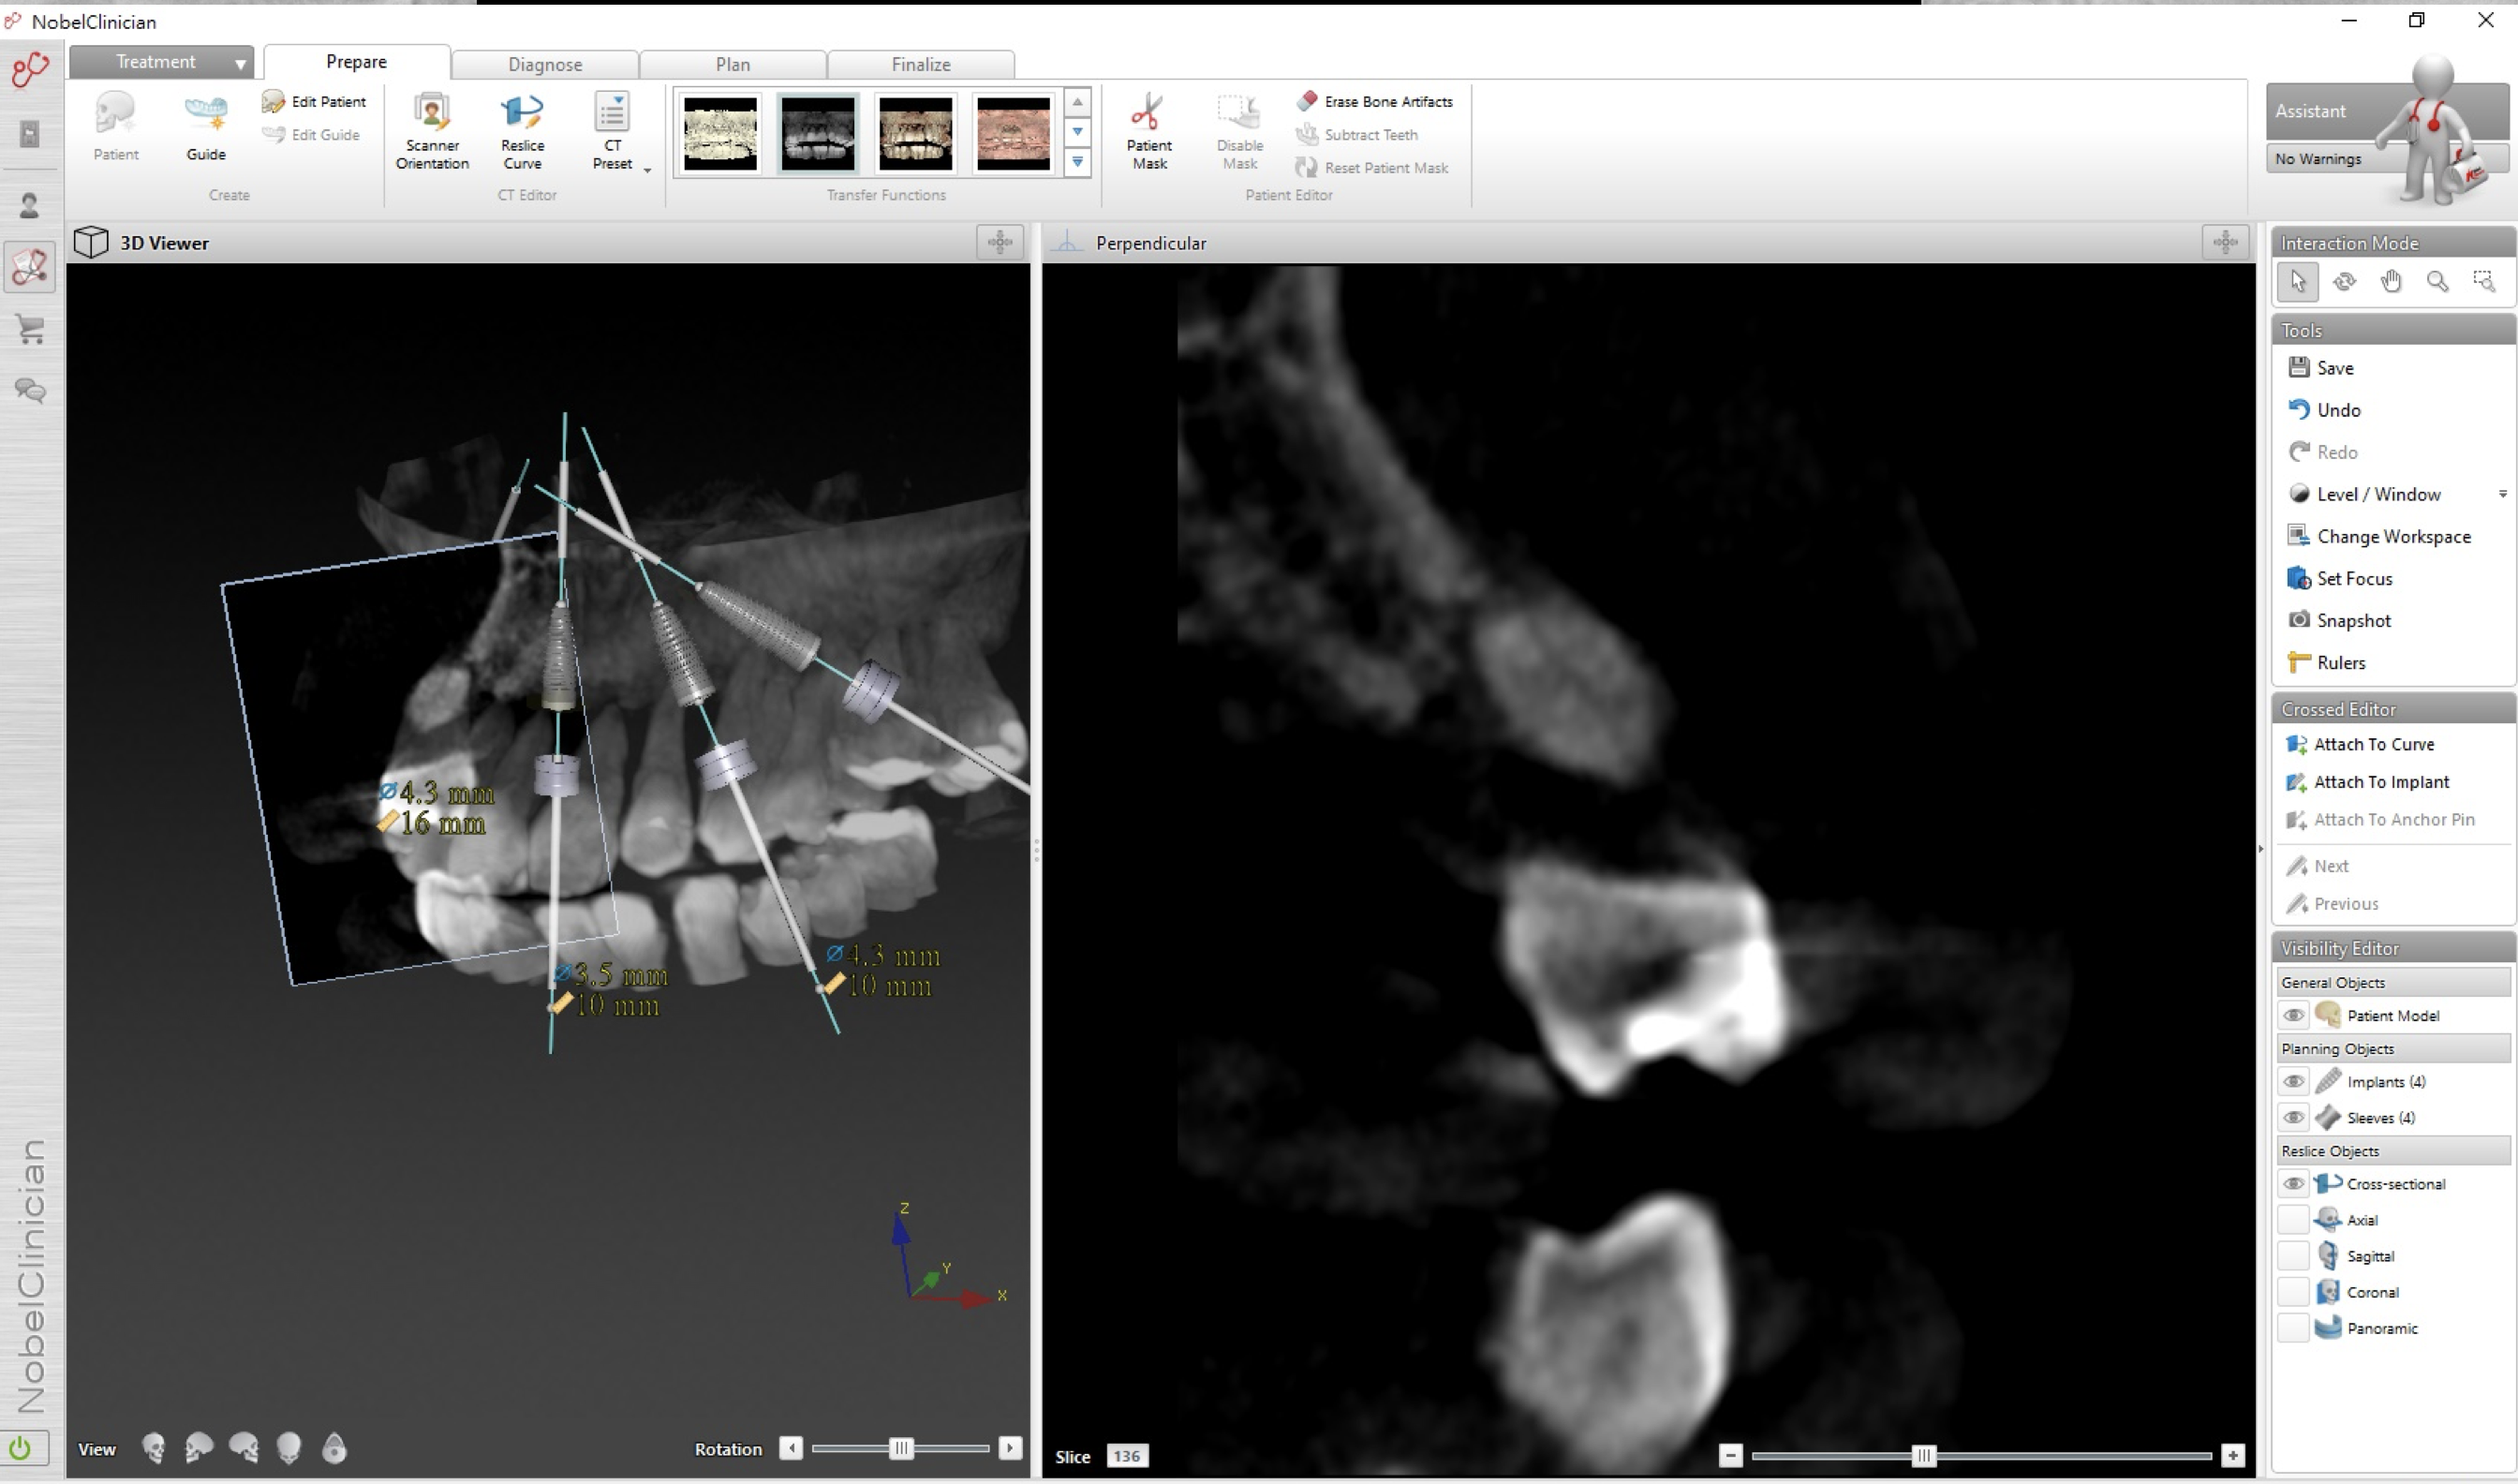Open the shopping cart sidebar module
Screen dimensions: 2518x1484
tap(30, 329)
